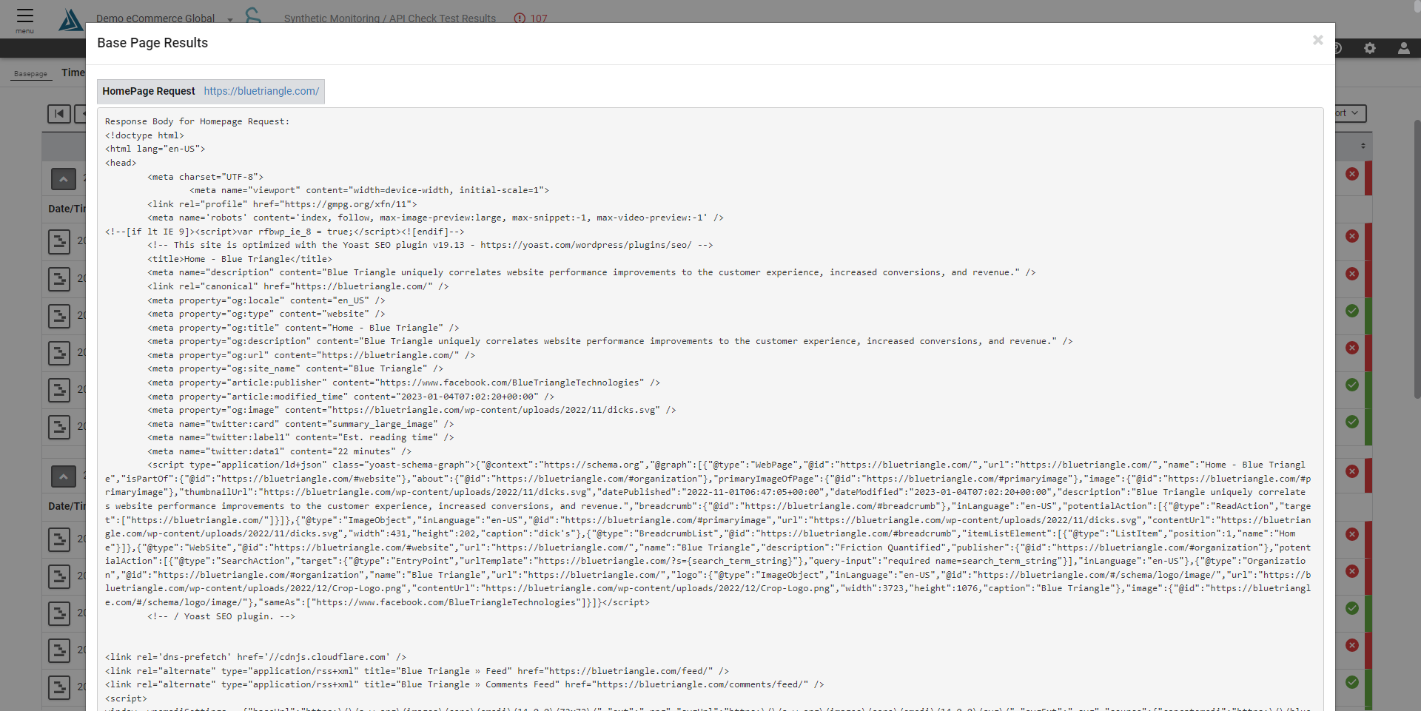Click the Yoast SEO plugin v19.13 comment
The width and height of the screenshot is (1421, 711).
coord(430,245)
